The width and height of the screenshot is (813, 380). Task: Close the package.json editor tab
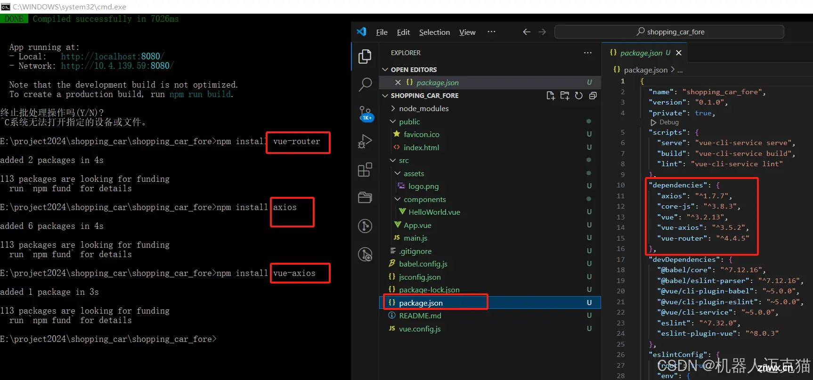pyautogui.click(x=679, y=53)
